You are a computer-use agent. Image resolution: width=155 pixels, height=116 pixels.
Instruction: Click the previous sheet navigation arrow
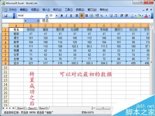[7, 108]
